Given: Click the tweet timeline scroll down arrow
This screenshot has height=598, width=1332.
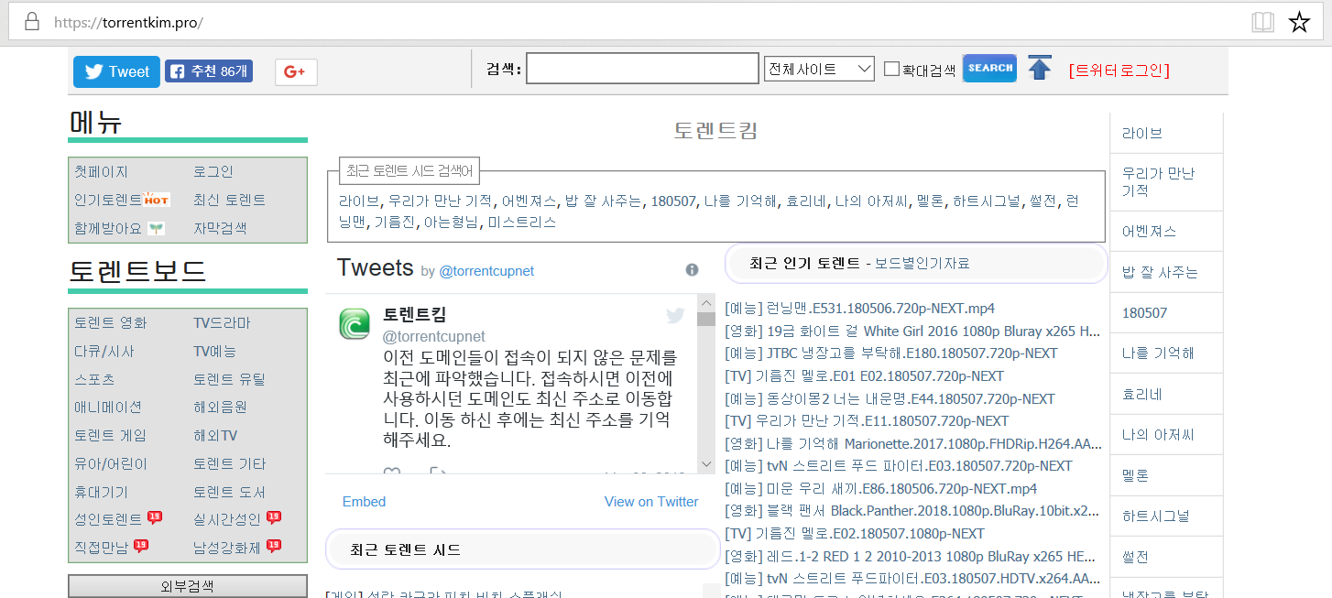Looking at the screenshot, I should click(x=705, y=464).
